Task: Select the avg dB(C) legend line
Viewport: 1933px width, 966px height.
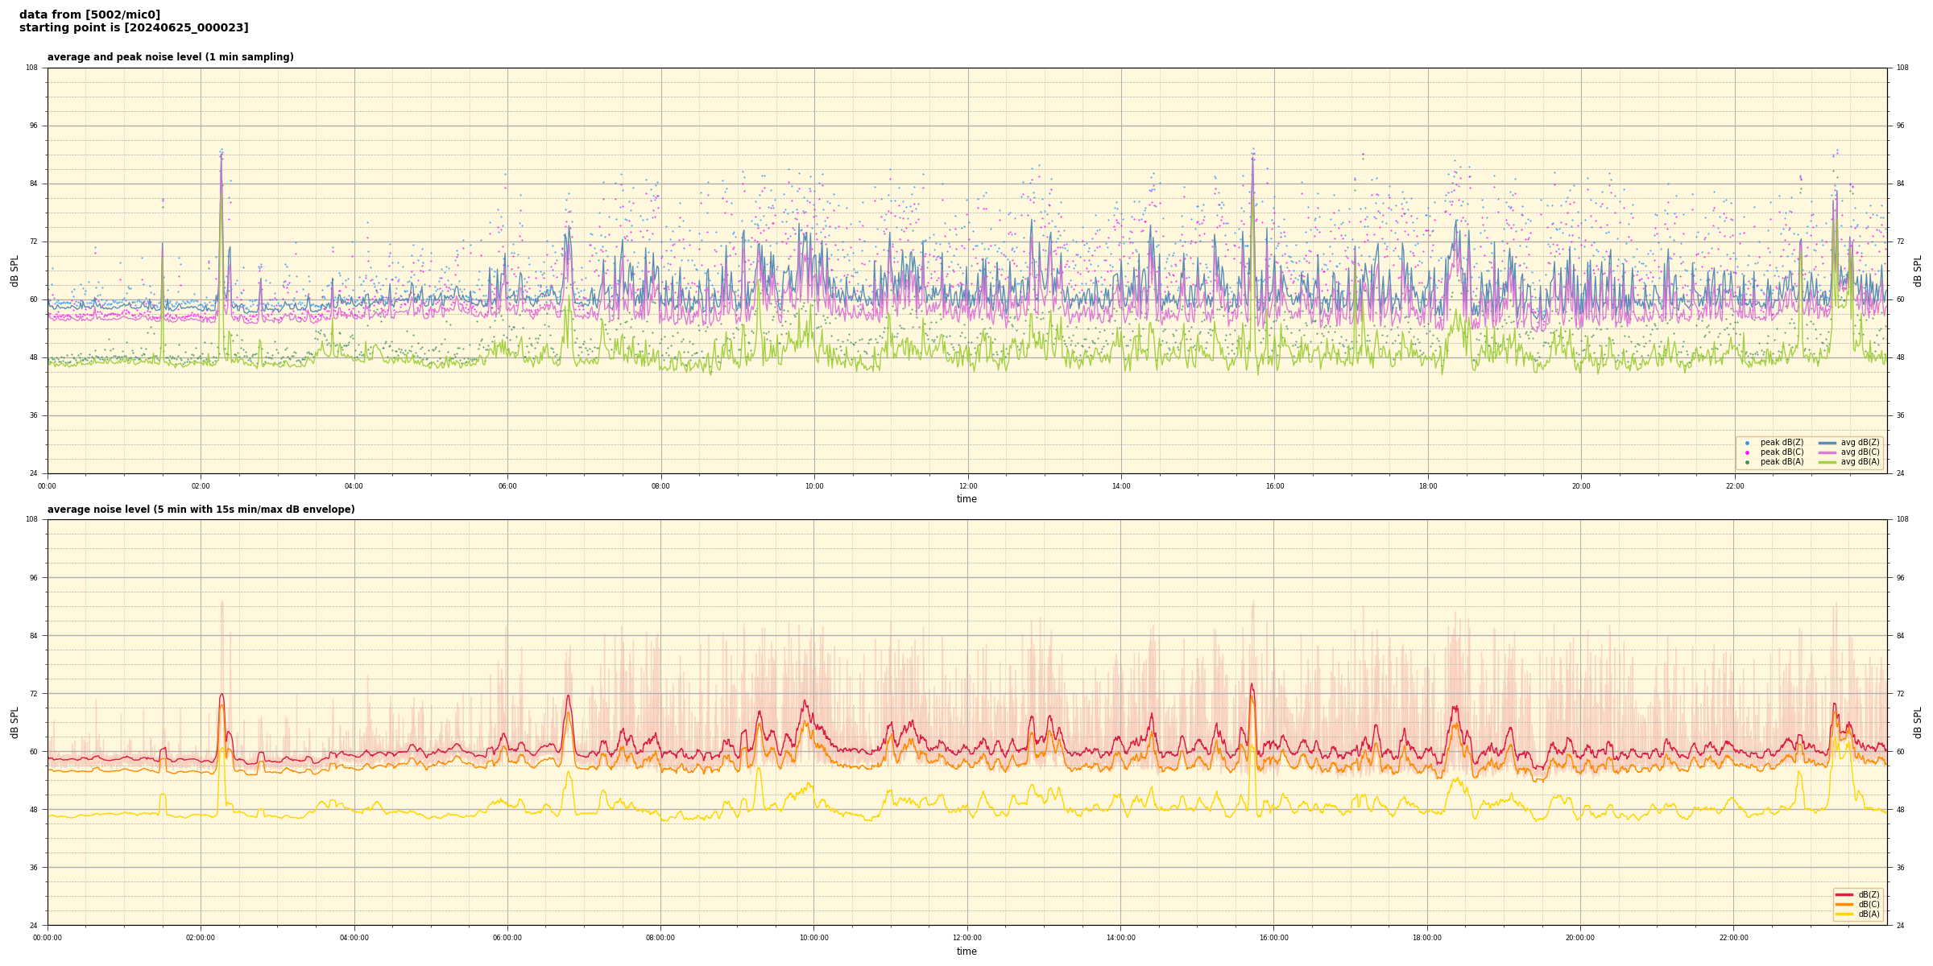Action: (1827, 452)
